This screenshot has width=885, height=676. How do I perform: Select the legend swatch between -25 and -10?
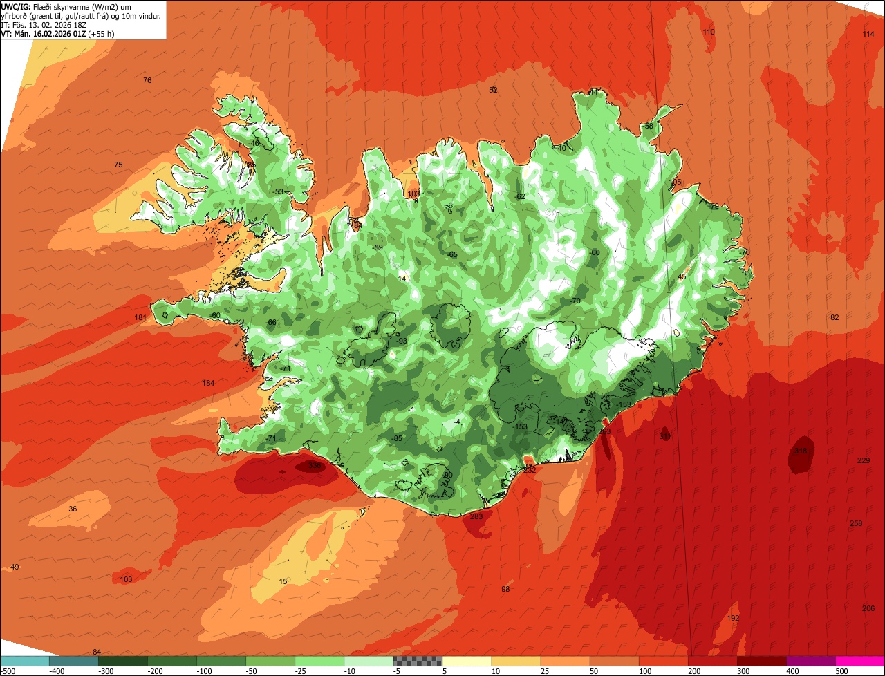click(x=319, y=661)
